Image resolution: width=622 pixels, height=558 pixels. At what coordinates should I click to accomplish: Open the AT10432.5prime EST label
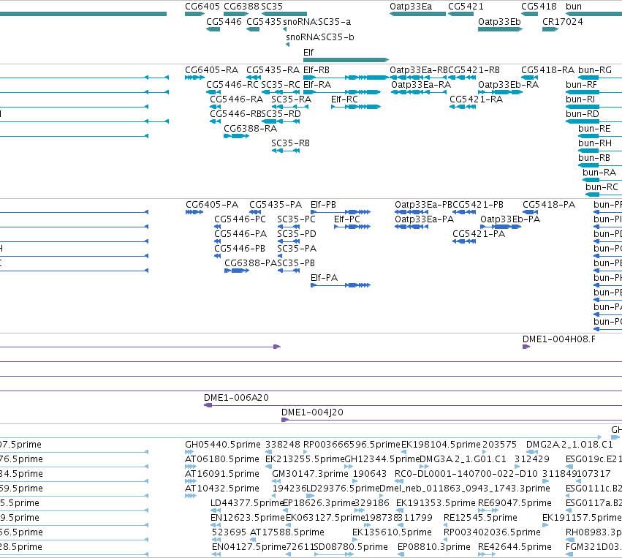(221, 488)
